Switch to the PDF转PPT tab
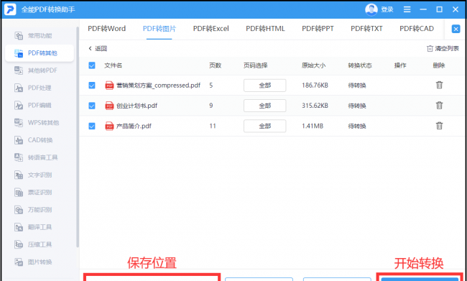 pyautogui.click(x=318, y=29)
